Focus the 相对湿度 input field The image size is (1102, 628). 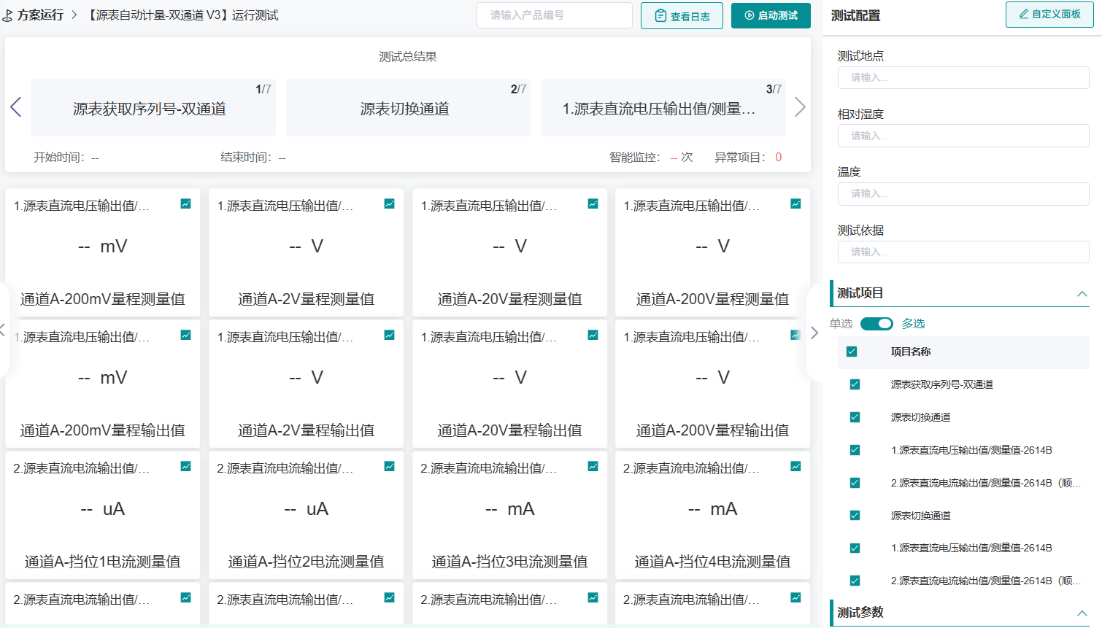pyautogui.click(x=963, y=136)
